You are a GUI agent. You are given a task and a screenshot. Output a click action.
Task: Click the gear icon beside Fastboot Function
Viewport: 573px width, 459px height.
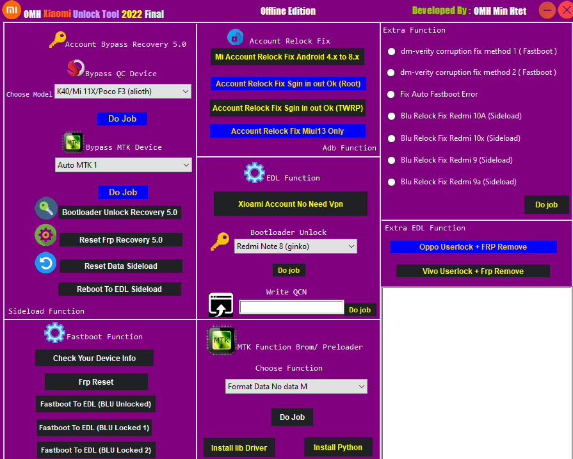55,332
